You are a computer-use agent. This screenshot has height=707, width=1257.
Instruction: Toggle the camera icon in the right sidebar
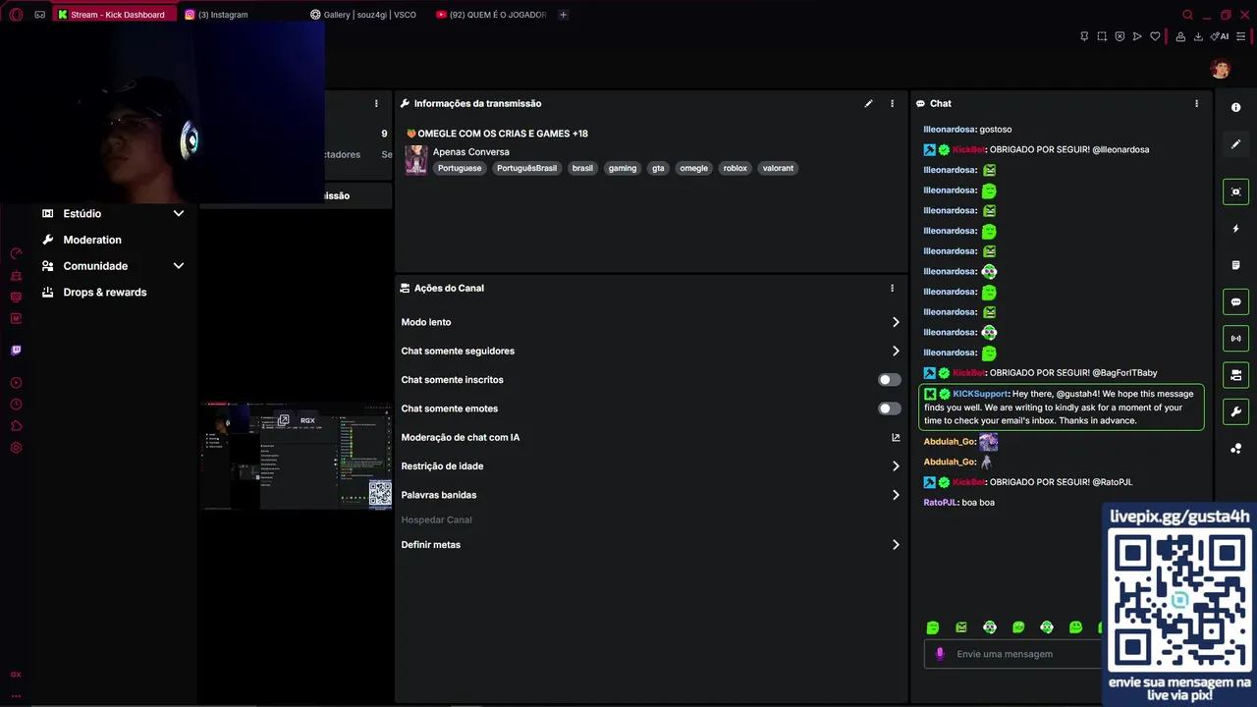[x=1236, y=375]
